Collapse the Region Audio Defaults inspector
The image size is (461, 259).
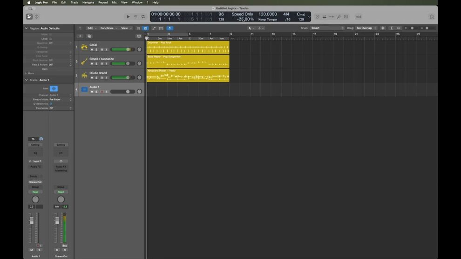point(26,28)
